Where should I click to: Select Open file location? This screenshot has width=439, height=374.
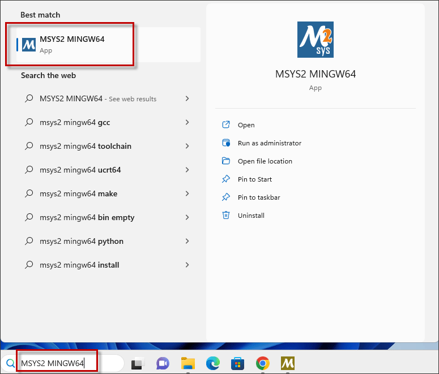point(265,161)
